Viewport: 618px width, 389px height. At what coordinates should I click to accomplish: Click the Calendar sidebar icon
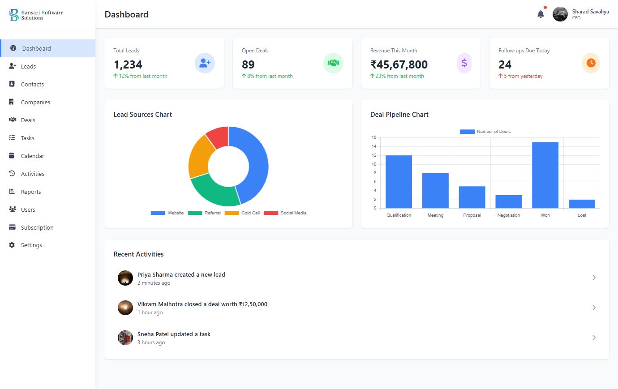click(12, 156)
